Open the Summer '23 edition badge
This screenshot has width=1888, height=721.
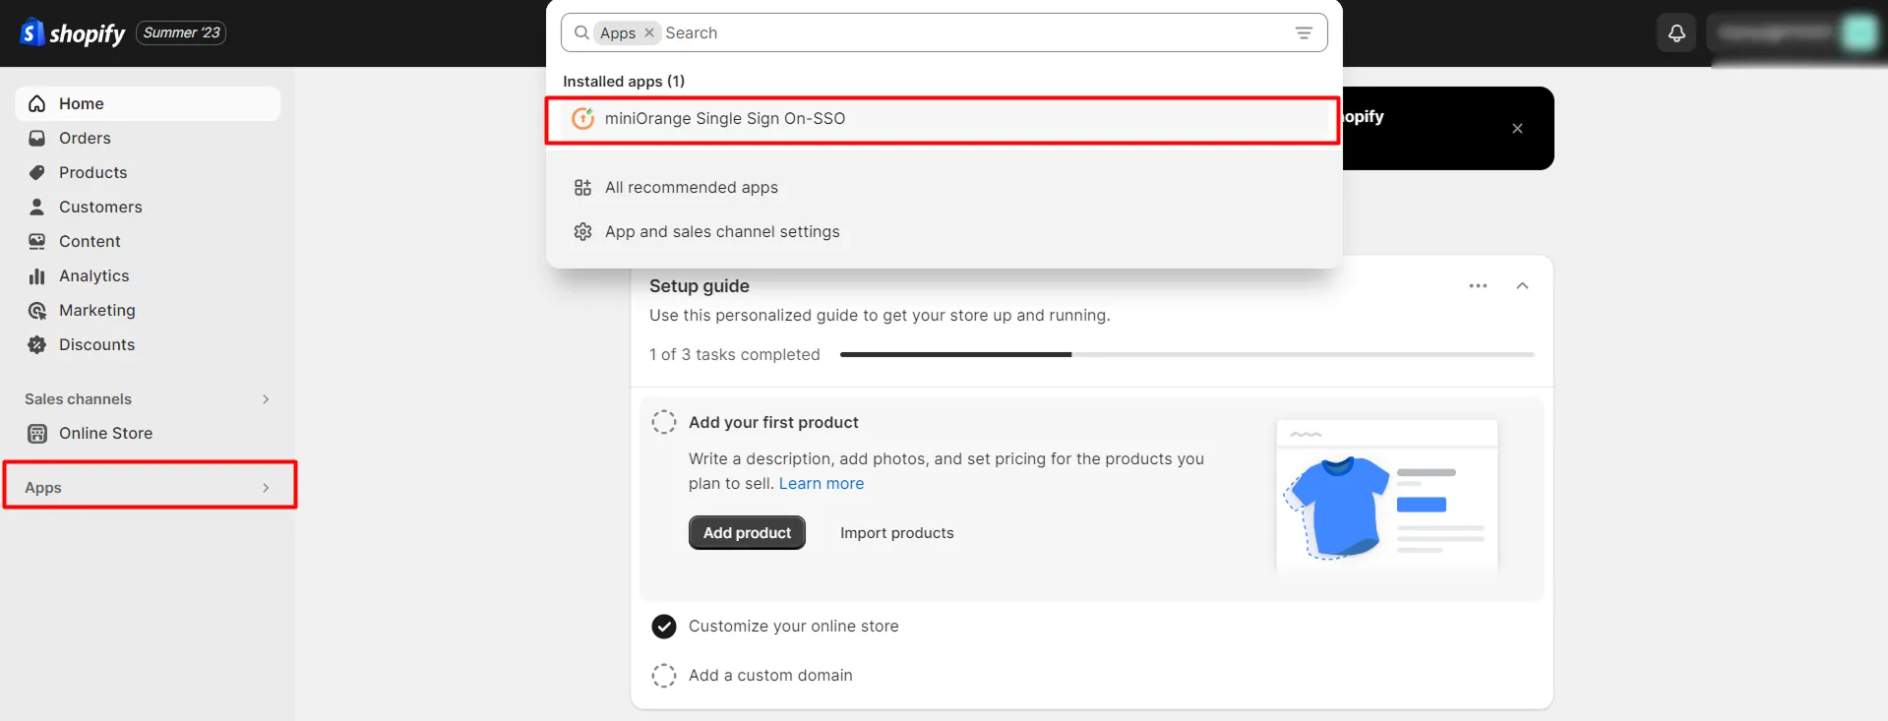click(181, 33)
